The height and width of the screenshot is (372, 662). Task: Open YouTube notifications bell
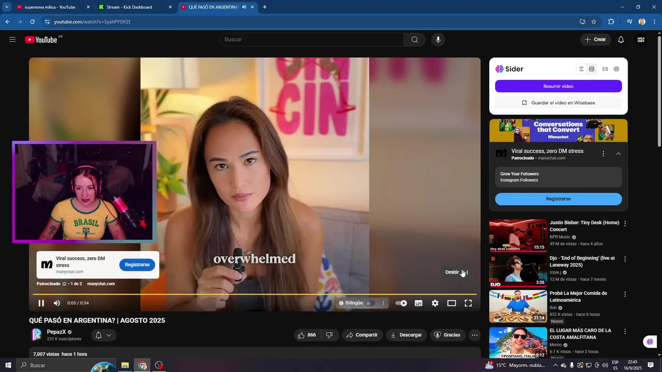coord(621,40)
